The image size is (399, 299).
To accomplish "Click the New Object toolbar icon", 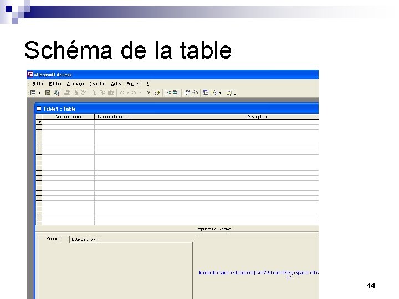I will coord(214,93).
